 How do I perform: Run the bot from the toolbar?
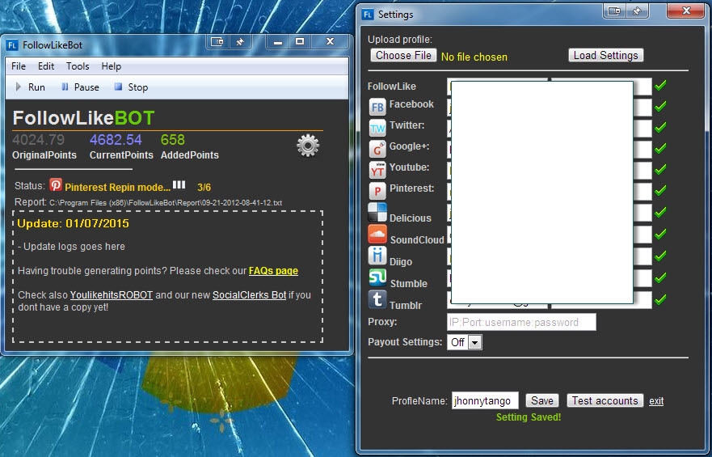30,87
